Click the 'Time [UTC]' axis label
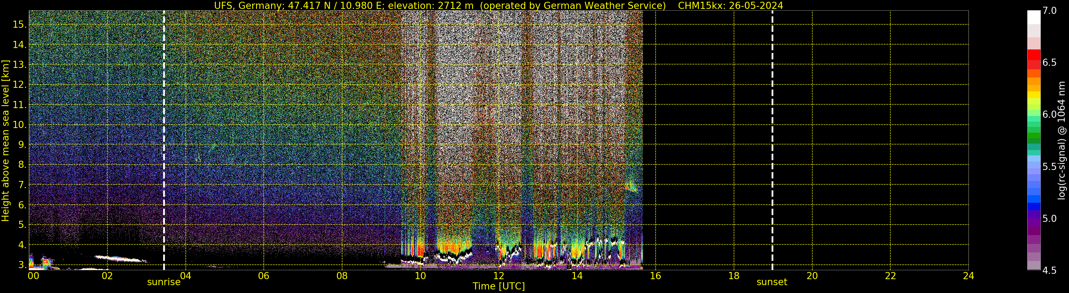The image size is (1069, 293). coord(499,286)
